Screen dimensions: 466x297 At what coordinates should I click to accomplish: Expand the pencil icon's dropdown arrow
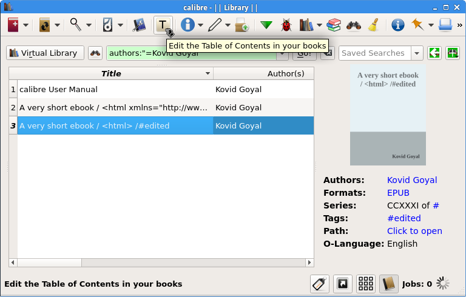(228, 25)
